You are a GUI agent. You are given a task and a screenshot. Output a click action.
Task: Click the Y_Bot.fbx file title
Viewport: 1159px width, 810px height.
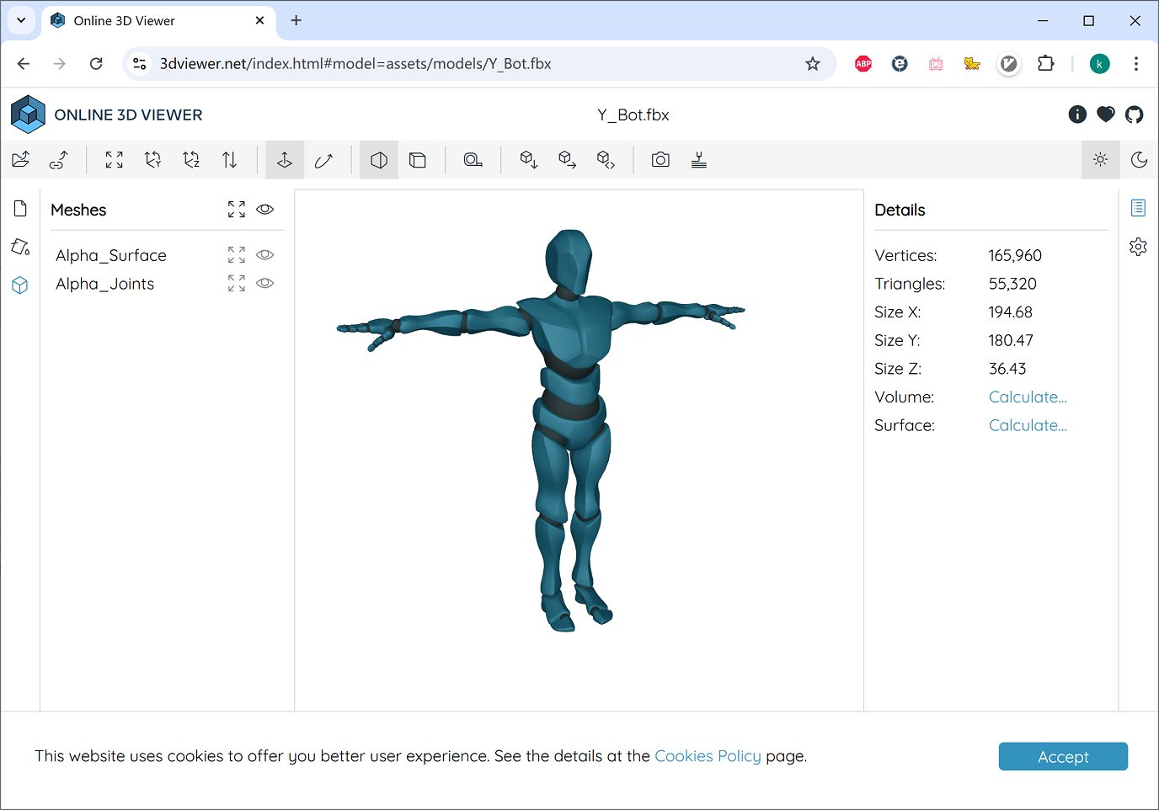pos(633,115)
